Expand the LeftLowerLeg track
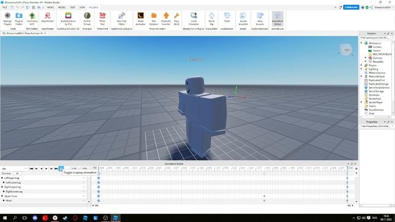Image resolution: width=395 pixels, height=222 pixels. click(4, 183)
